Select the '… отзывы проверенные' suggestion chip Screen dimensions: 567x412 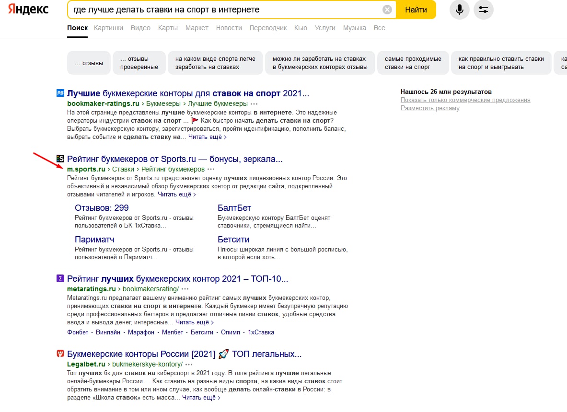click(x=139, y=63)
